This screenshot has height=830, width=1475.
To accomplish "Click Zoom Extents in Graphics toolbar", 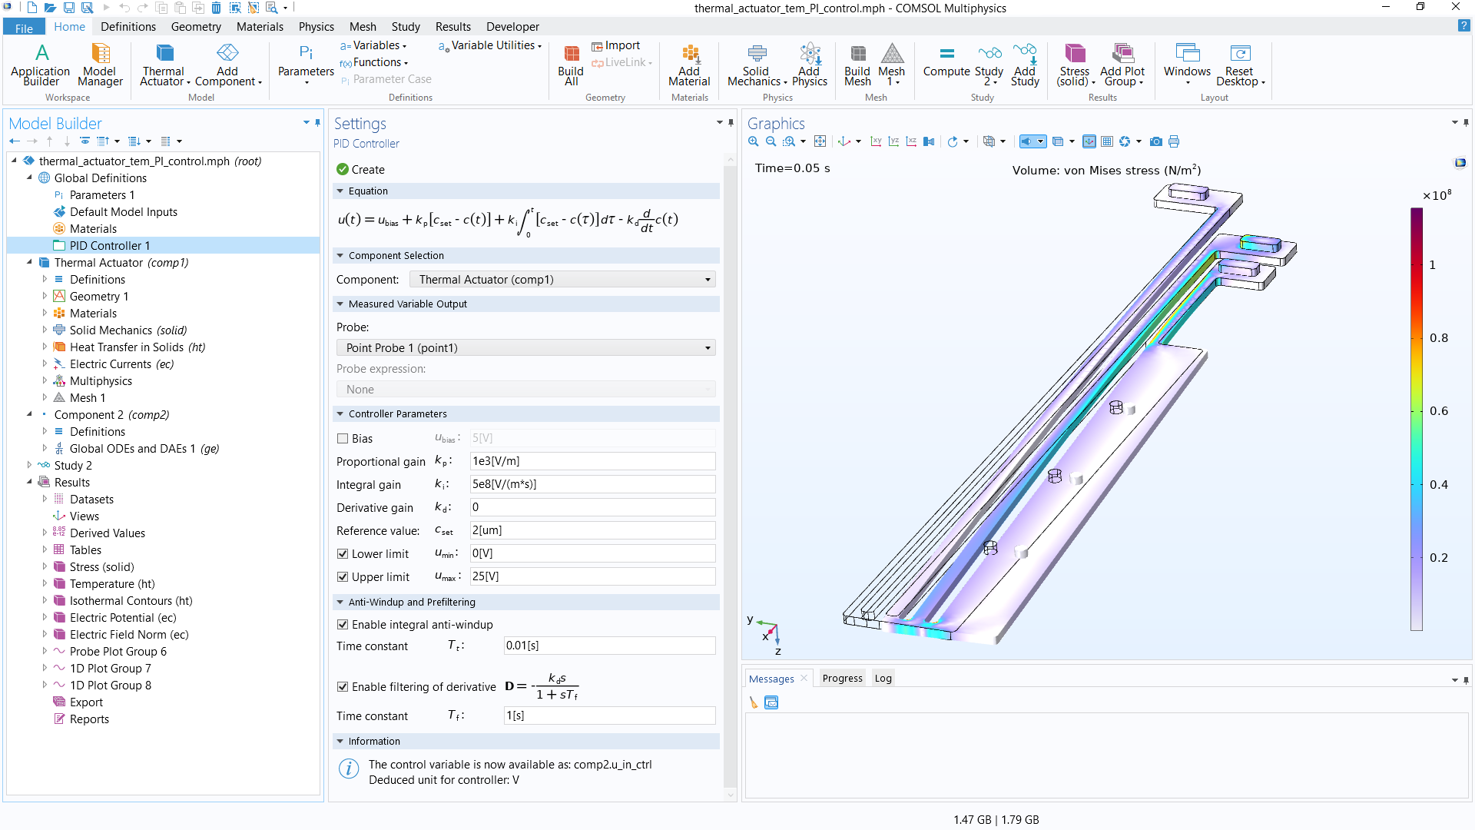I will [820, 141].
